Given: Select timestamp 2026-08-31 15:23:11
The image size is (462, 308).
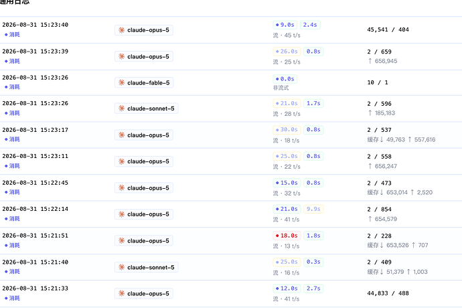Looking at the screenshot, I should click(x=35, y=156).
